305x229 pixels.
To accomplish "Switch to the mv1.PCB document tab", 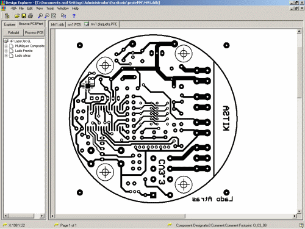I will [x=74, y=24].
